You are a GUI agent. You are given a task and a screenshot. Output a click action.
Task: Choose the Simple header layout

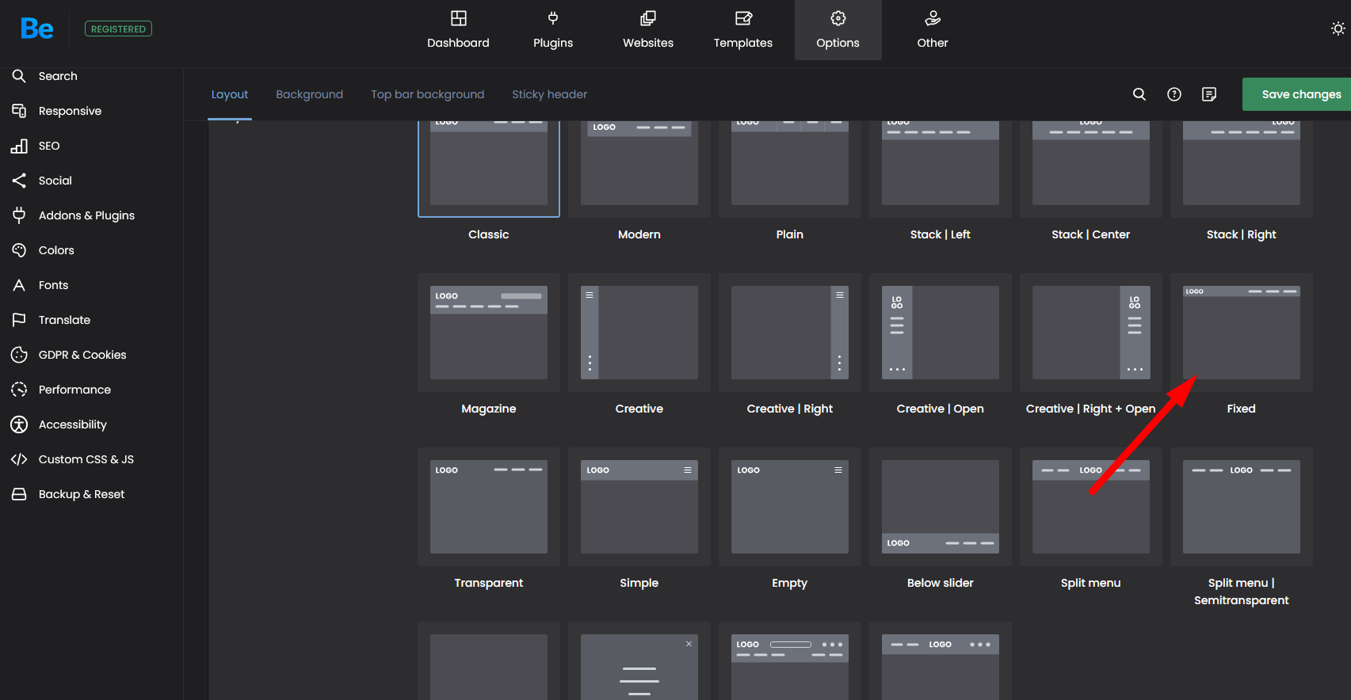point(639,507)
